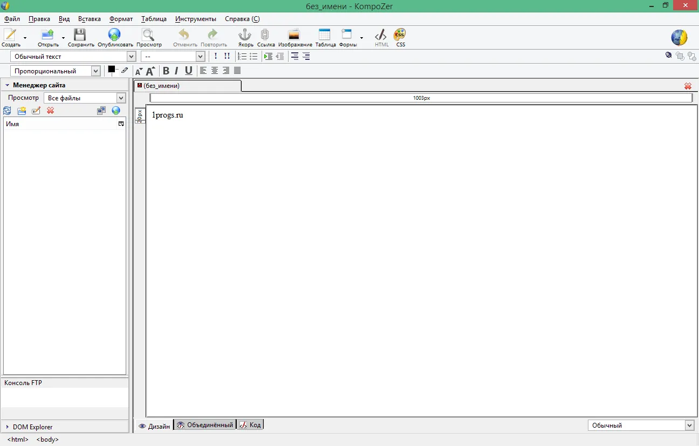Open the CSS editor icon

point(400,35)
